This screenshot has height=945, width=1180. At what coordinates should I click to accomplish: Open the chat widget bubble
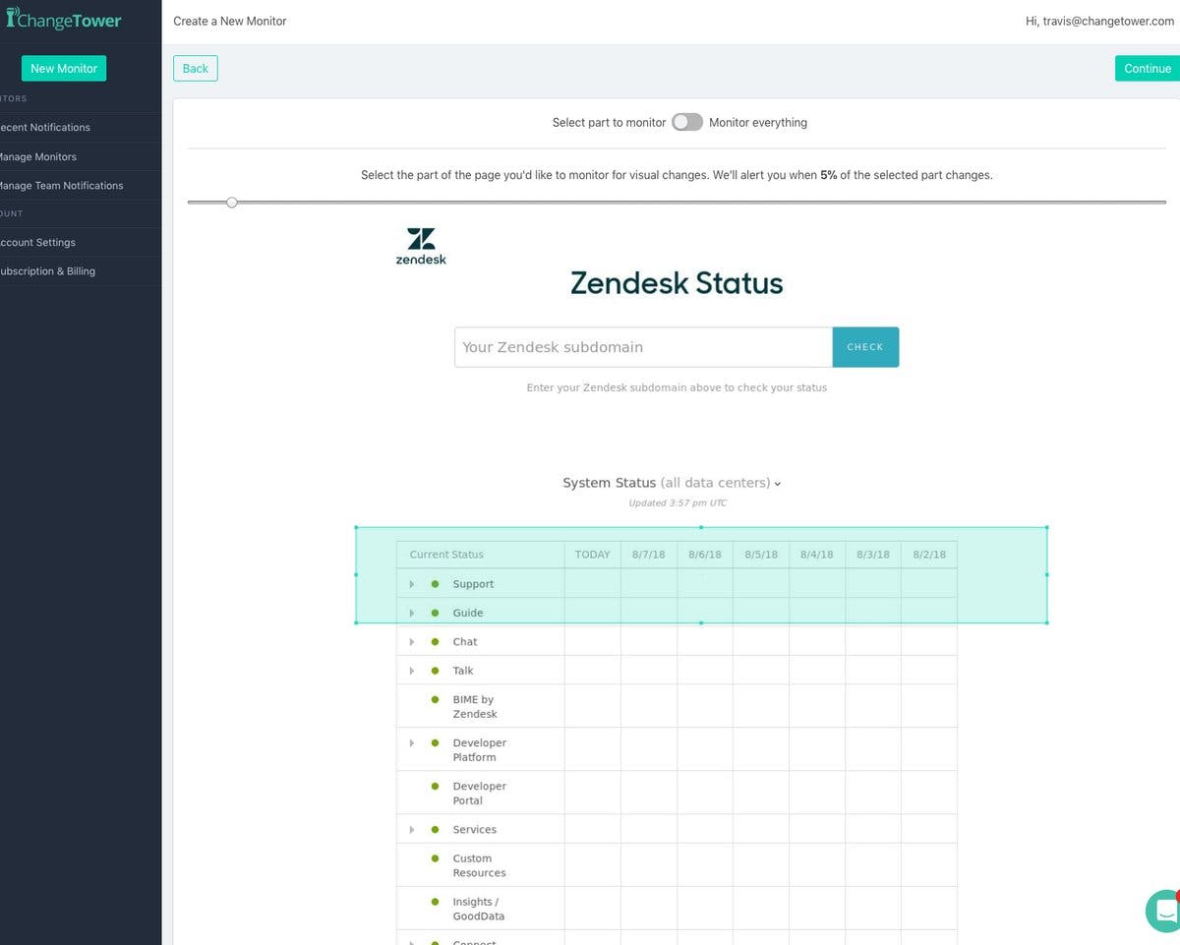[1164, 911]
